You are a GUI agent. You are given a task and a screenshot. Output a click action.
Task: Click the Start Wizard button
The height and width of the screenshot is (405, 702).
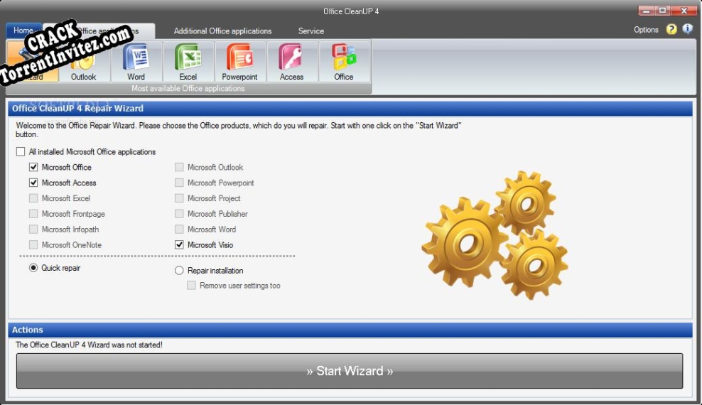tap(350, 371)
